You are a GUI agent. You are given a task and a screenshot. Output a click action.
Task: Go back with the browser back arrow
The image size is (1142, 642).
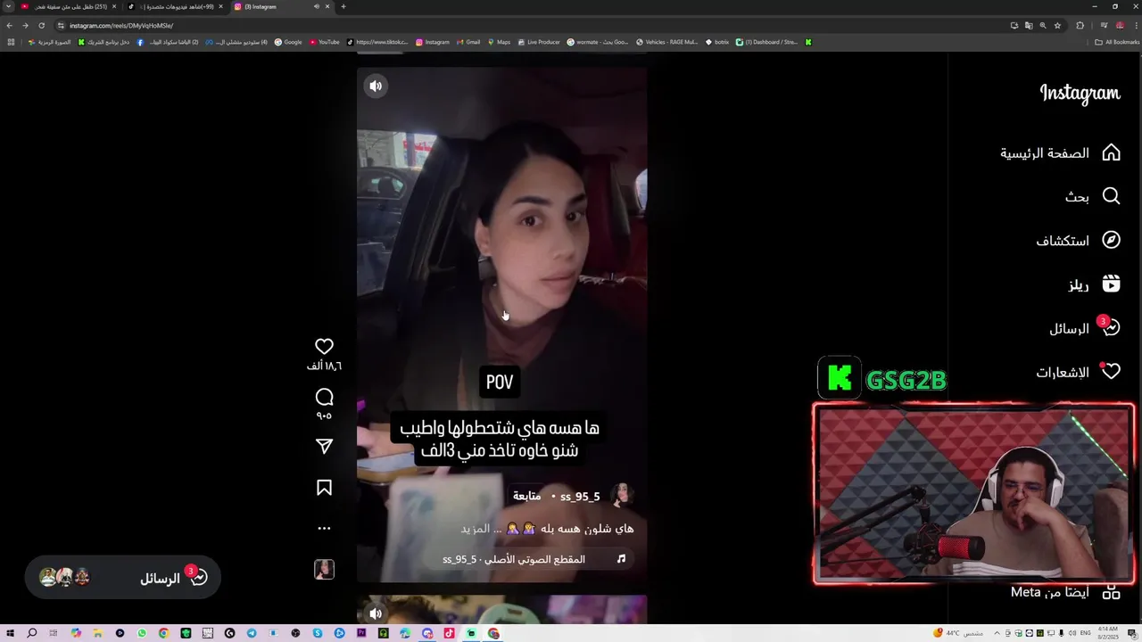(x=10, y=26)
